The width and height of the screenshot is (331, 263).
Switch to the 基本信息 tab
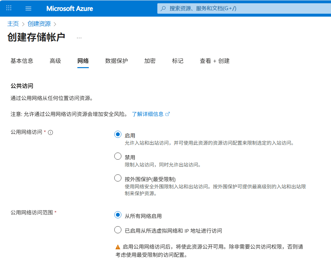(x=22, y=61)
